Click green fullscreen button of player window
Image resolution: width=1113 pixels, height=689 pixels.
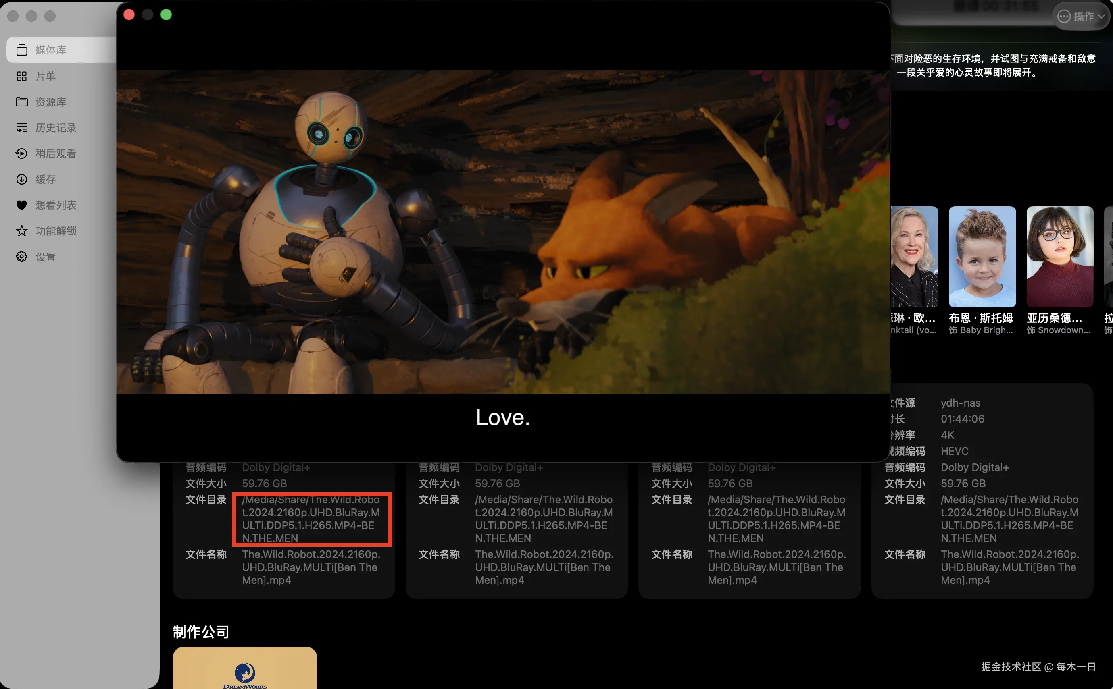[167, 15]
